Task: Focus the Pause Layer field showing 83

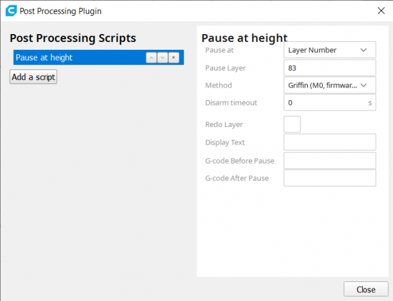Action: coord(329,68)
